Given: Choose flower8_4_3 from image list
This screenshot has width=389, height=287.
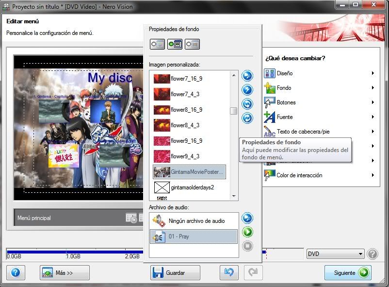Looking at the screenshot, I should pyautogui.click(x=190, y=125).
